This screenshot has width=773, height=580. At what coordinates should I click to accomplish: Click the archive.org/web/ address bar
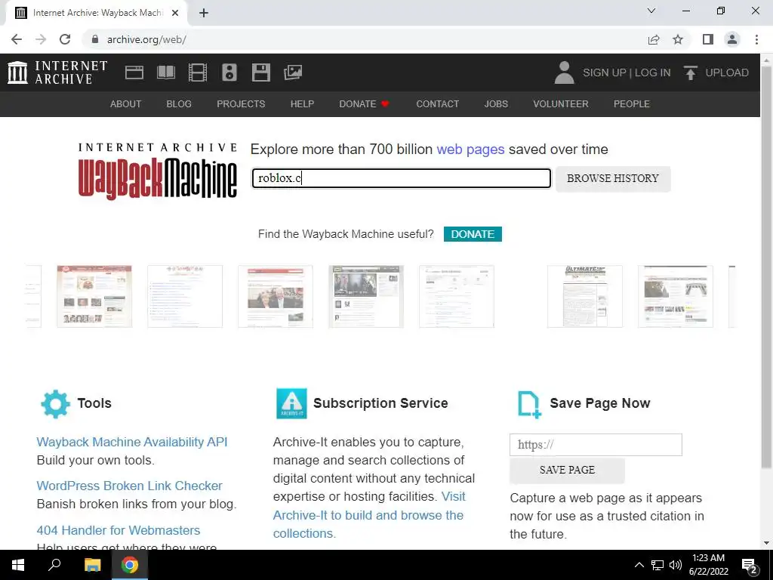click(x=365, y=39)
